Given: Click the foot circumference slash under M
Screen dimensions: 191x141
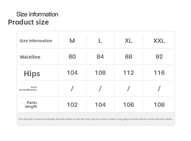Looking at the screenshot, I should point(72,89).
